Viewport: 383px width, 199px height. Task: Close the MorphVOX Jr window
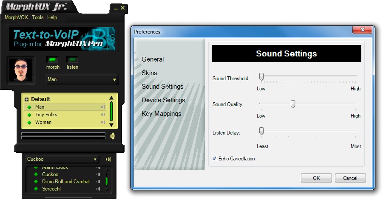(122, 8)
